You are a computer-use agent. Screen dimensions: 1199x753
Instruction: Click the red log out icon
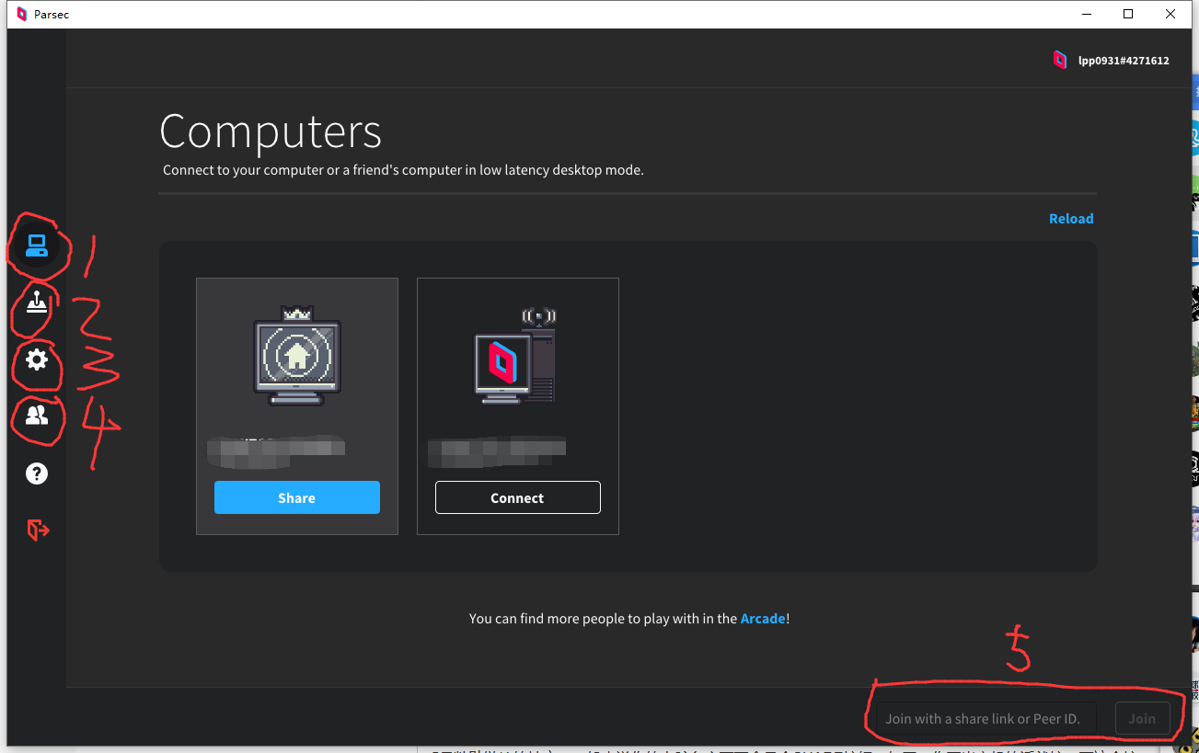pos(38,530)
